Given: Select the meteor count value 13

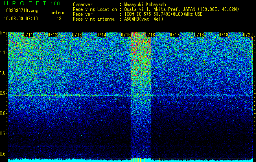Looking at the screenshot, I should coord(59,19).
